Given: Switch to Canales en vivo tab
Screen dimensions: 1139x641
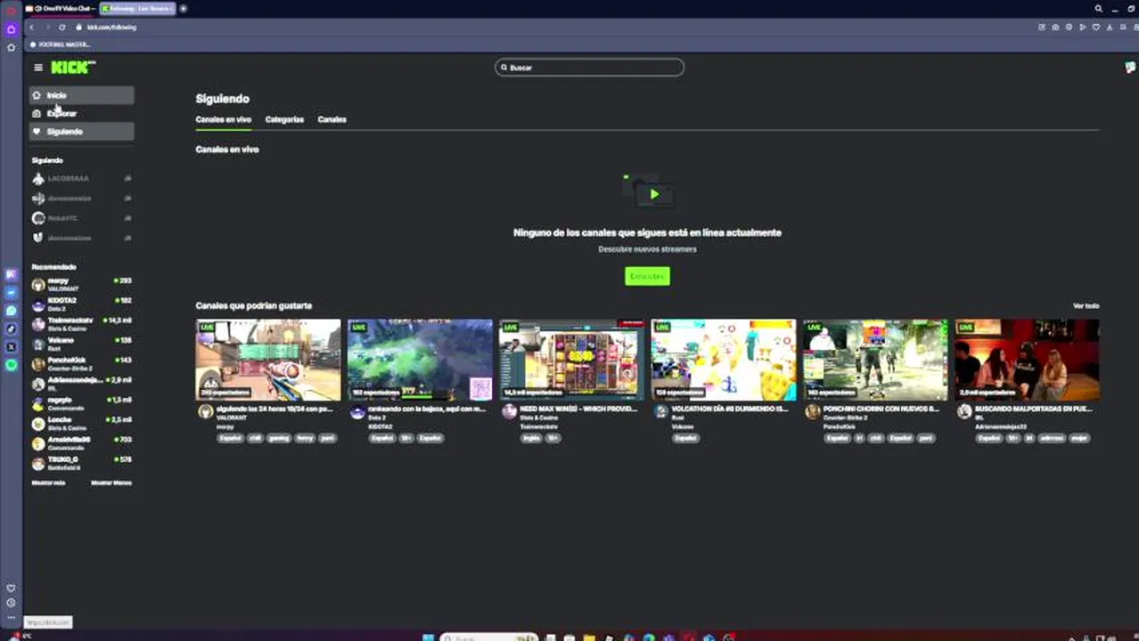Looking at the screenshot, I should coord(223,119).
